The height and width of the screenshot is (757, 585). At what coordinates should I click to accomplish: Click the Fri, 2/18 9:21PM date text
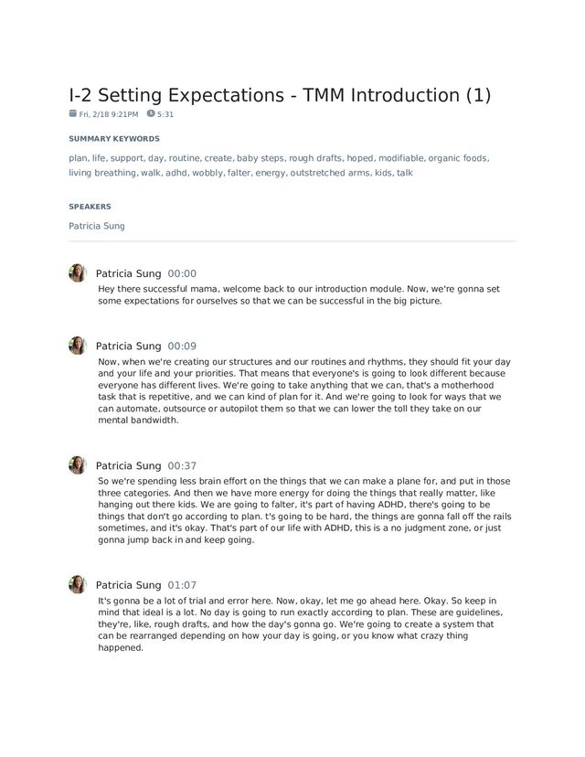click(x=109, y=115)
